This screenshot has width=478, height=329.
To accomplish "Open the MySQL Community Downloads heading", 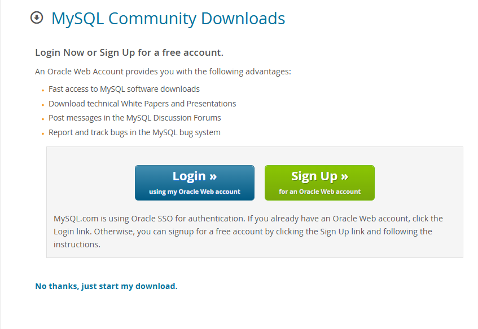I will [168, 19].
